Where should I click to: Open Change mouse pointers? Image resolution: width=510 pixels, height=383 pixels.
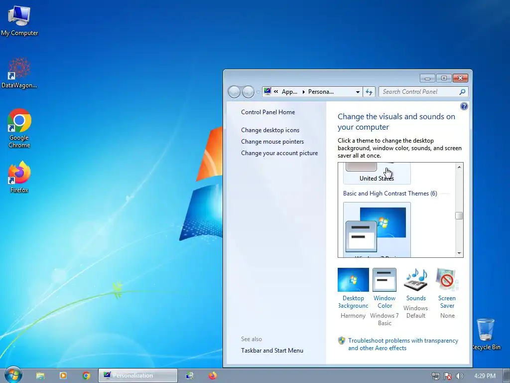(272, 141)
